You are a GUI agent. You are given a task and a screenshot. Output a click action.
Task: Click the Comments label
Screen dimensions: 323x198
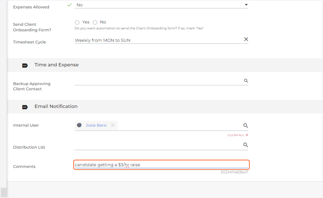click(x=24, y=167)
